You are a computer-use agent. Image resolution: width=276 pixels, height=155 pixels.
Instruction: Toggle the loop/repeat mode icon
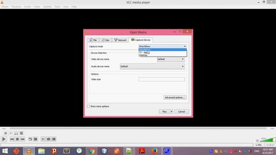coord(48,139)
